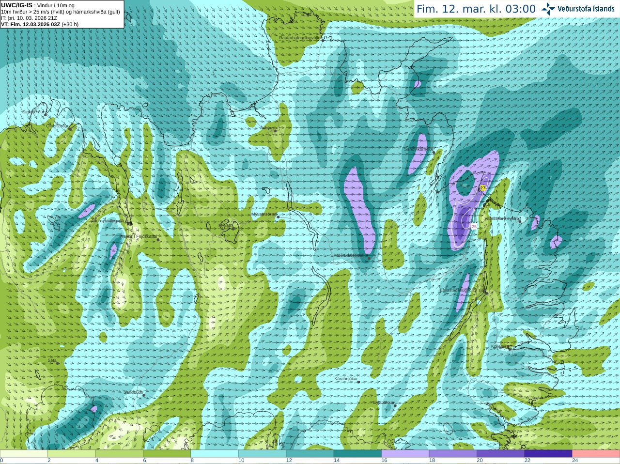Click the 22–24 m/s dark indigo legend swatch
The image size is (620, 464).
(548, 454)
